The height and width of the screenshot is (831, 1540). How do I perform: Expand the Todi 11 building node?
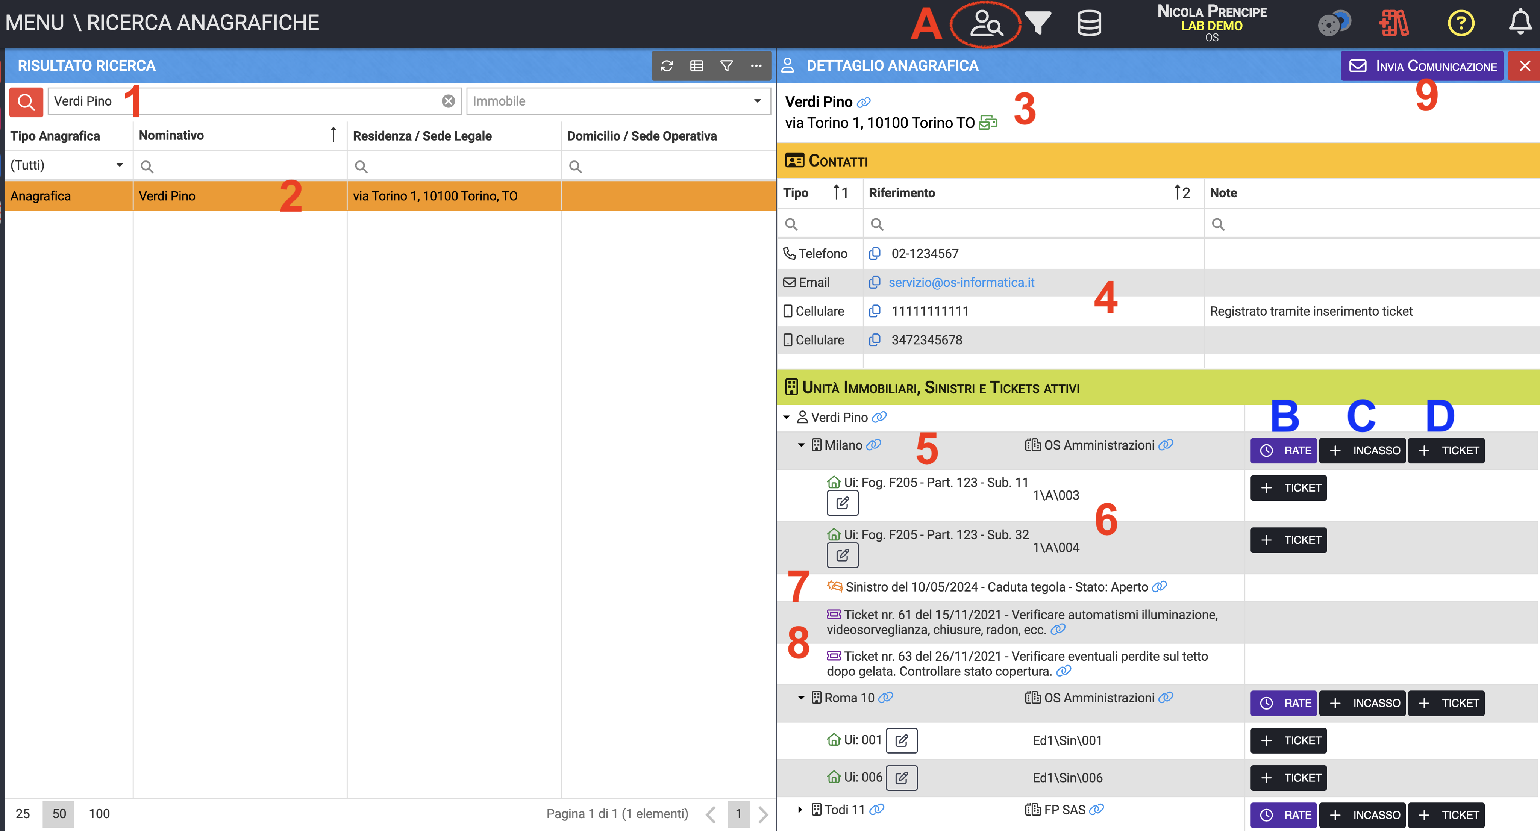click(800, 810)
